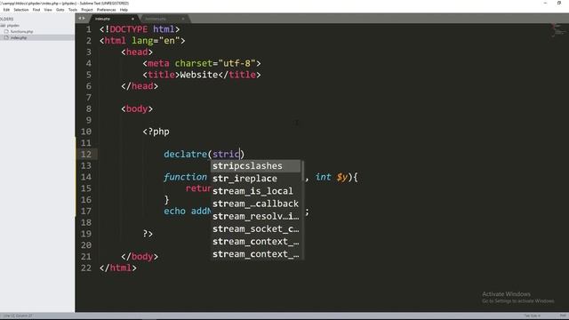The image size is (569, 320).
Task: Click the closing </html> tag
Action: pos(118,268)
